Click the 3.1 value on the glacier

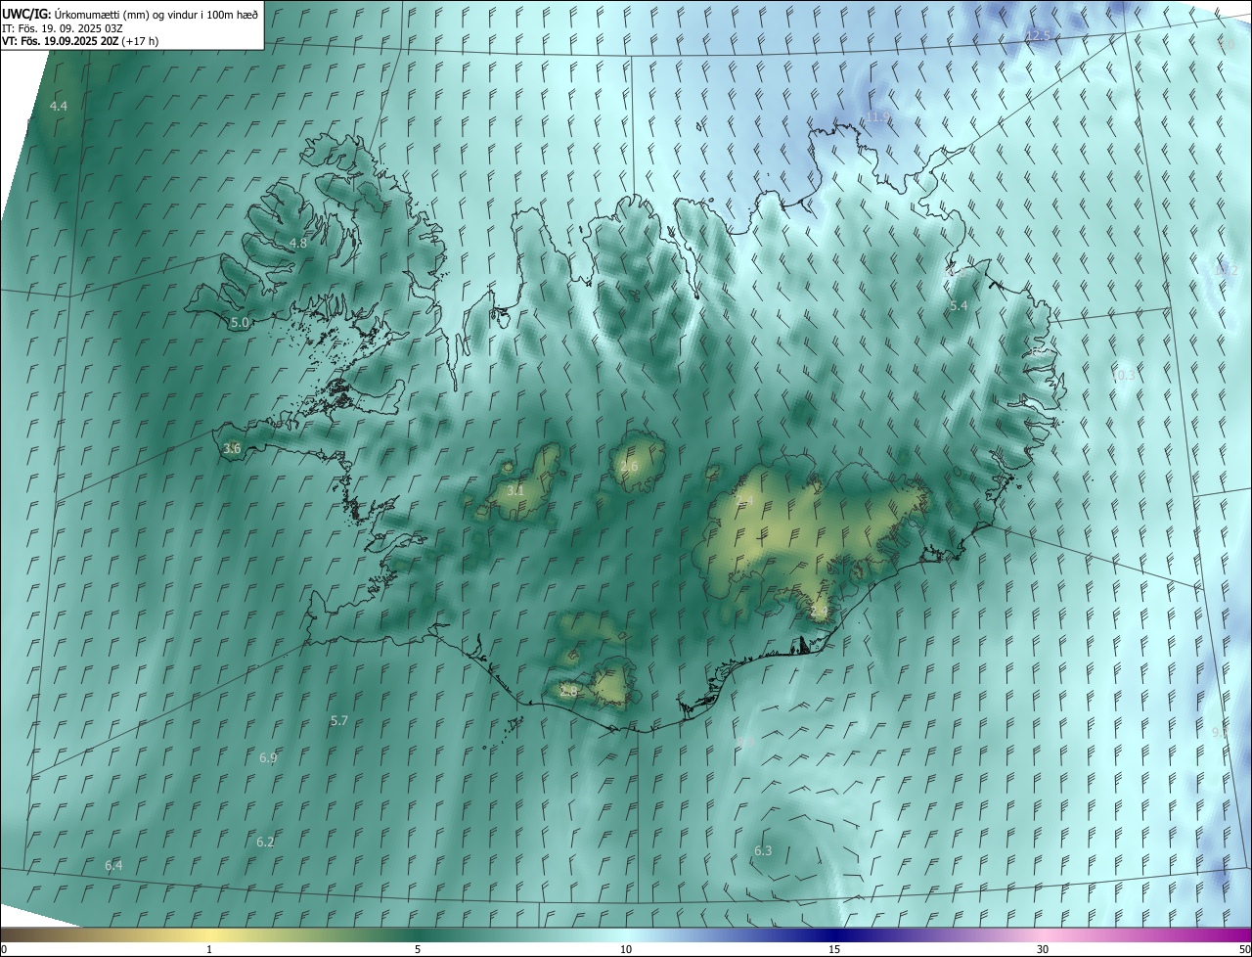(515, 490)
